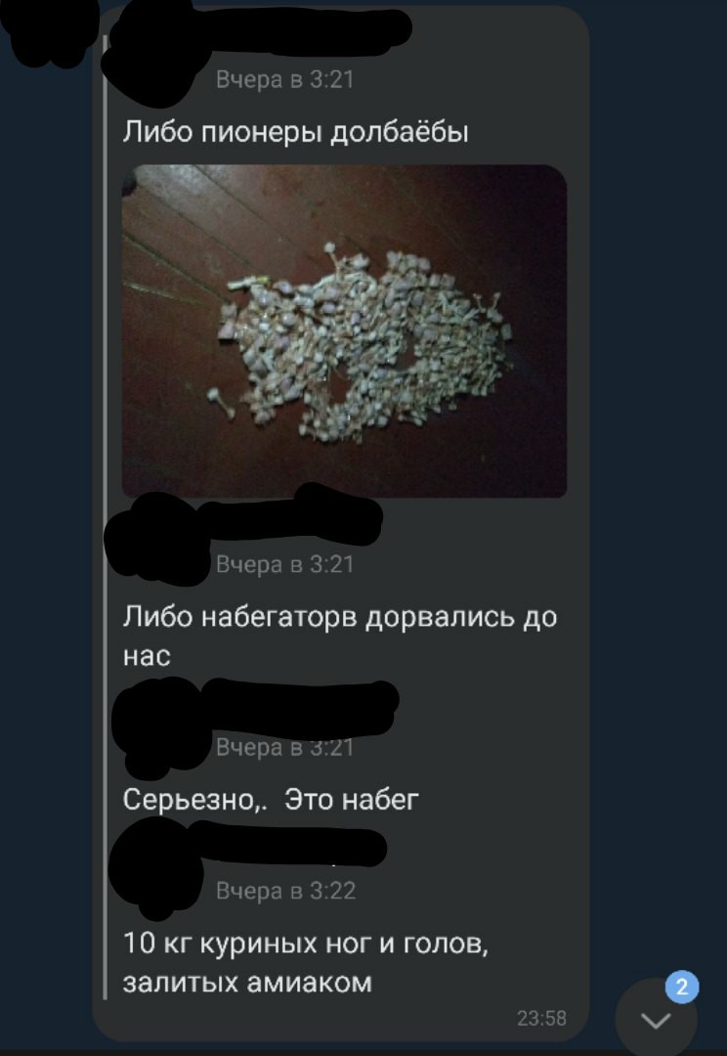The height and width of the screenshot is (1056, 727).
Task: Tap the scroll-to-bottom chevron button
Action: (656, 1020)
